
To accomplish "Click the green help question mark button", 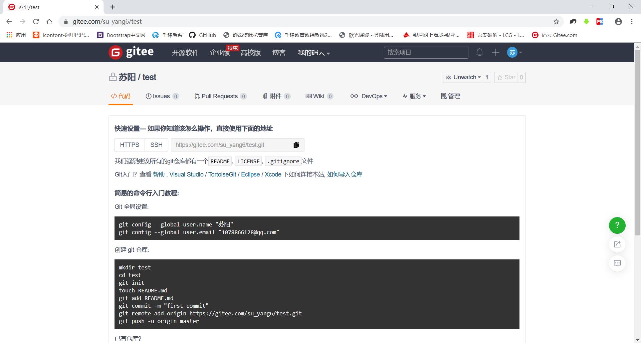I will click(x=617, y=225).
